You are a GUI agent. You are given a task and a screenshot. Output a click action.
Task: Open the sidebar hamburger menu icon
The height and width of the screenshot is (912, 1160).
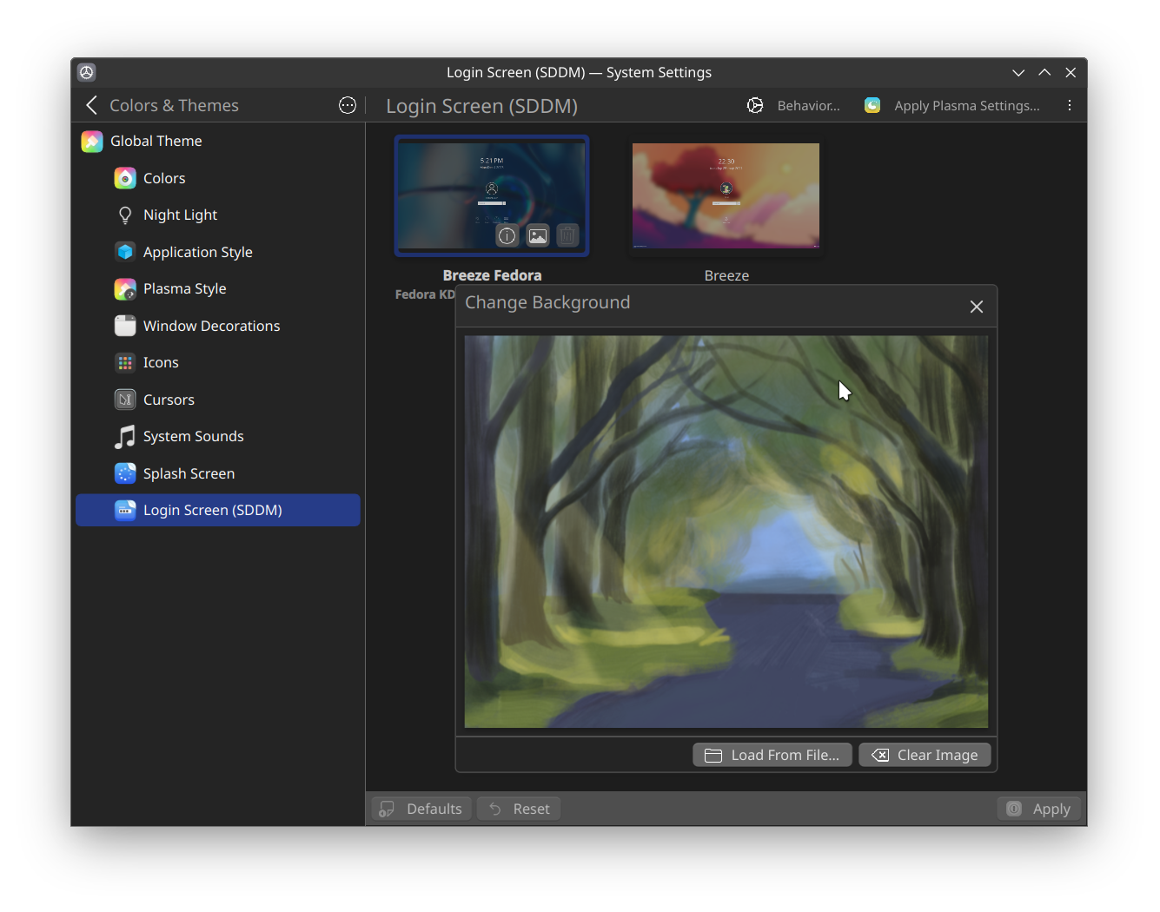348,105
